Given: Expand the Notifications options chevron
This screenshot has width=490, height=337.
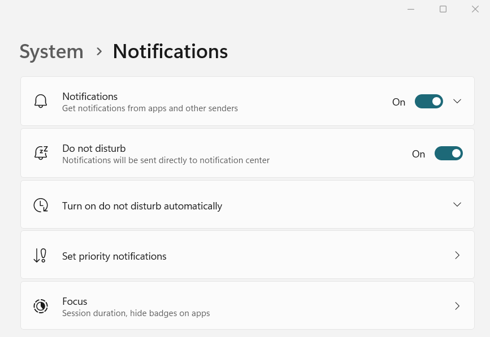Looking at the screenshot, I should pyautogui.click(x=457, y=102).
